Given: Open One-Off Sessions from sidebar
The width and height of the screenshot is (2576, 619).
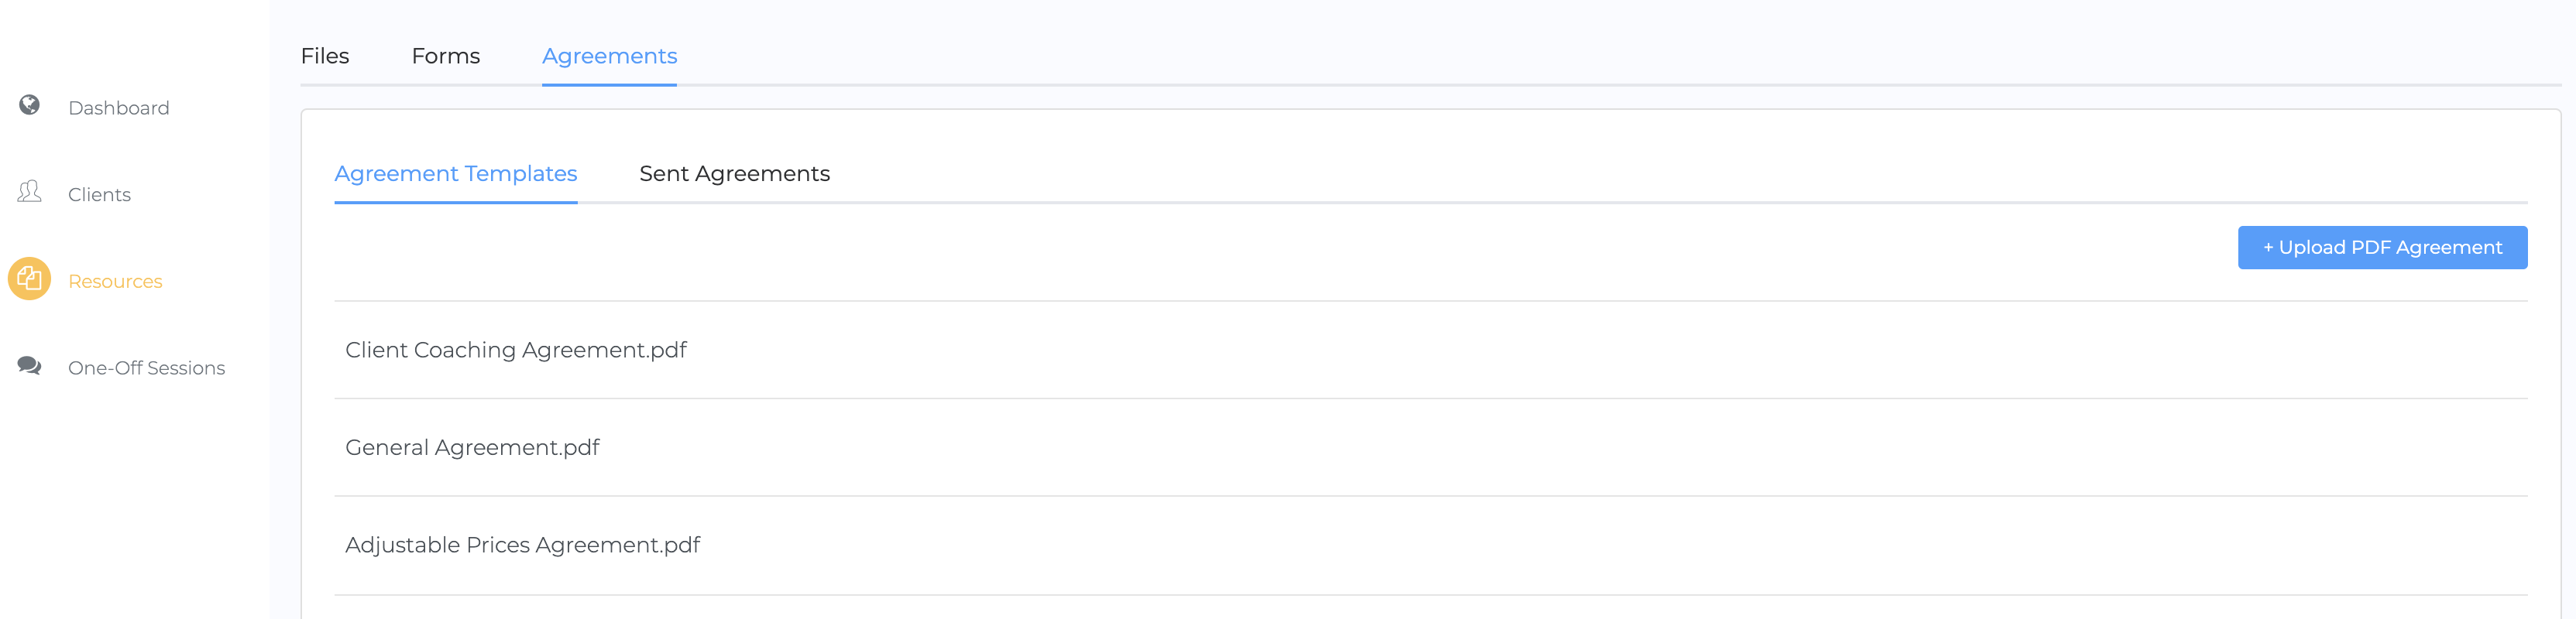Looking at the screenshot, I should pos(146,368).
